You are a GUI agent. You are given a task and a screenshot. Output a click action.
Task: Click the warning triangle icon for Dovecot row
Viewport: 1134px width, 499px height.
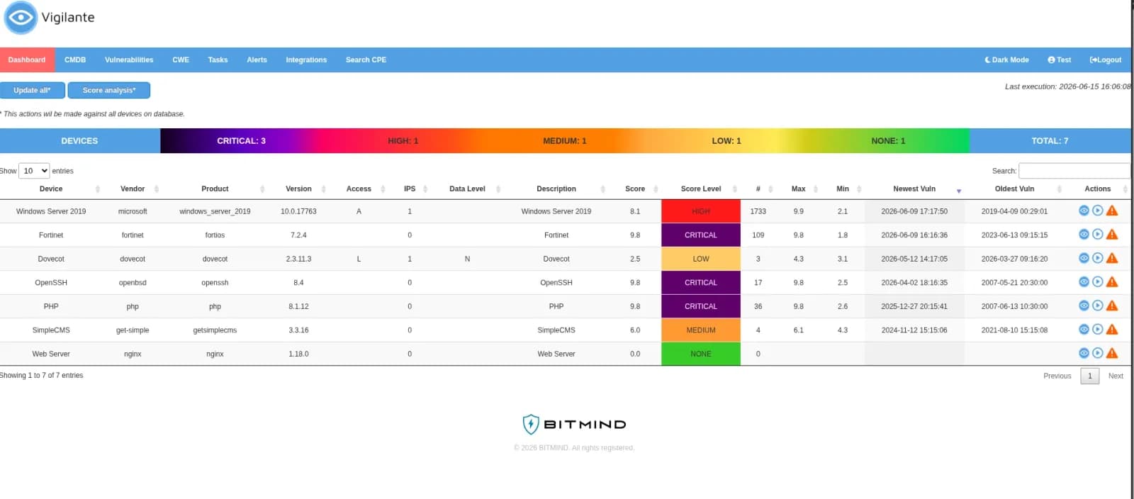tap(1112, 258)
